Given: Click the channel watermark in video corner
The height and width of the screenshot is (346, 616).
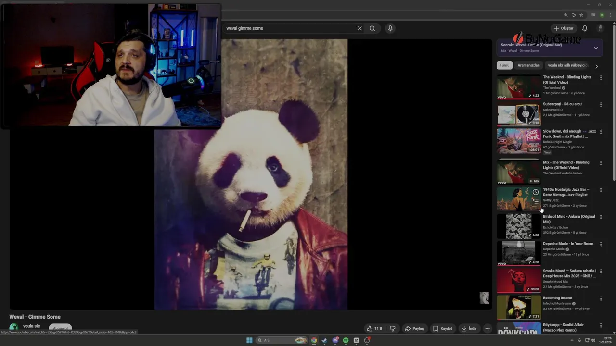Looking at the screenshot, I should click(484, 298).
